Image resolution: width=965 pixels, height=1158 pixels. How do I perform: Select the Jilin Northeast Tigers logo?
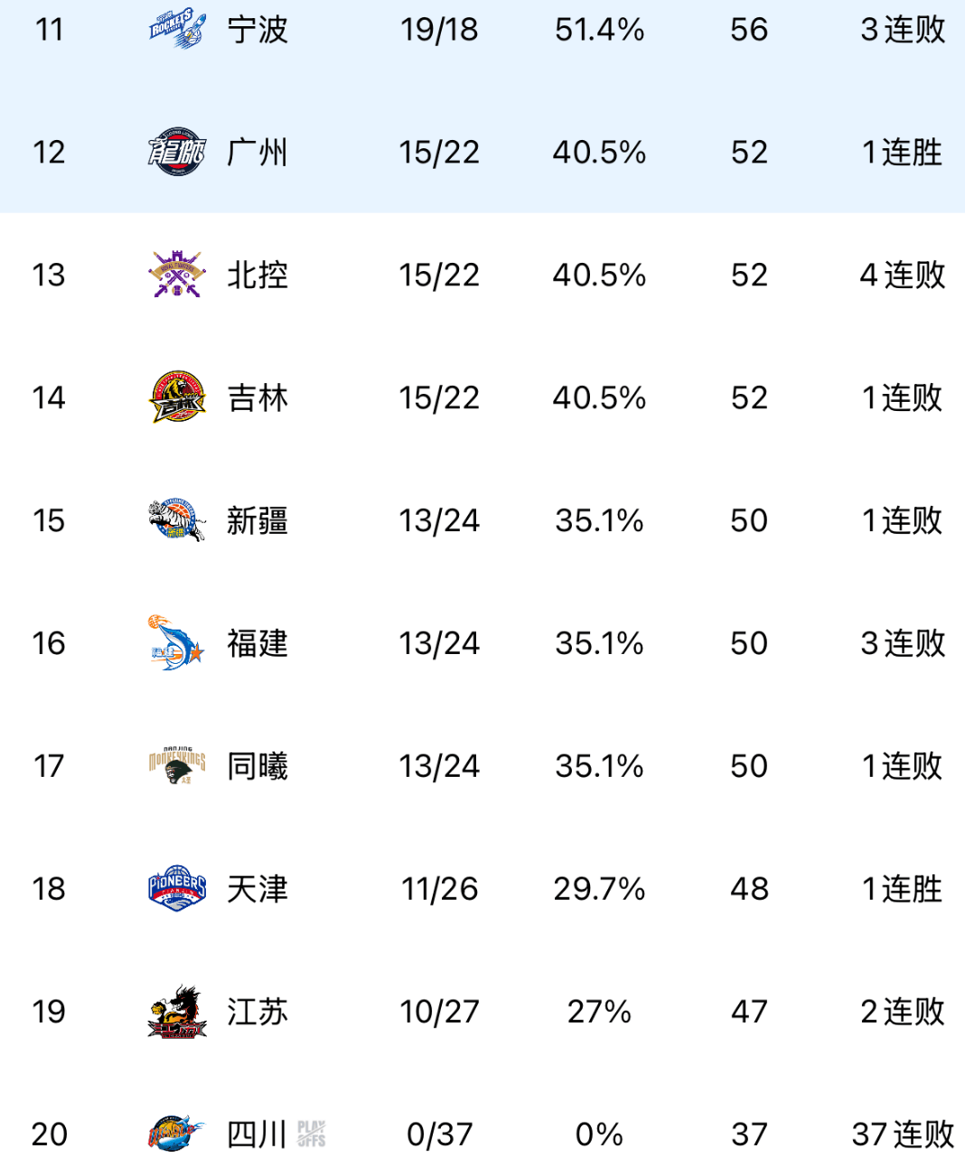(176, 397)
